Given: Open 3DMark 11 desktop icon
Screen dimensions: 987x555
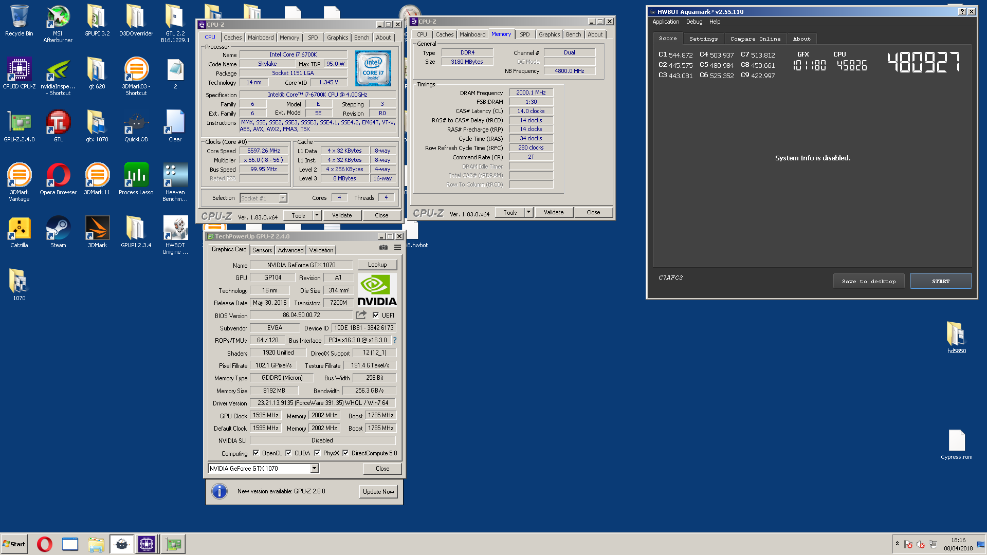Looking at the screenshot, I should pos(97,179).
